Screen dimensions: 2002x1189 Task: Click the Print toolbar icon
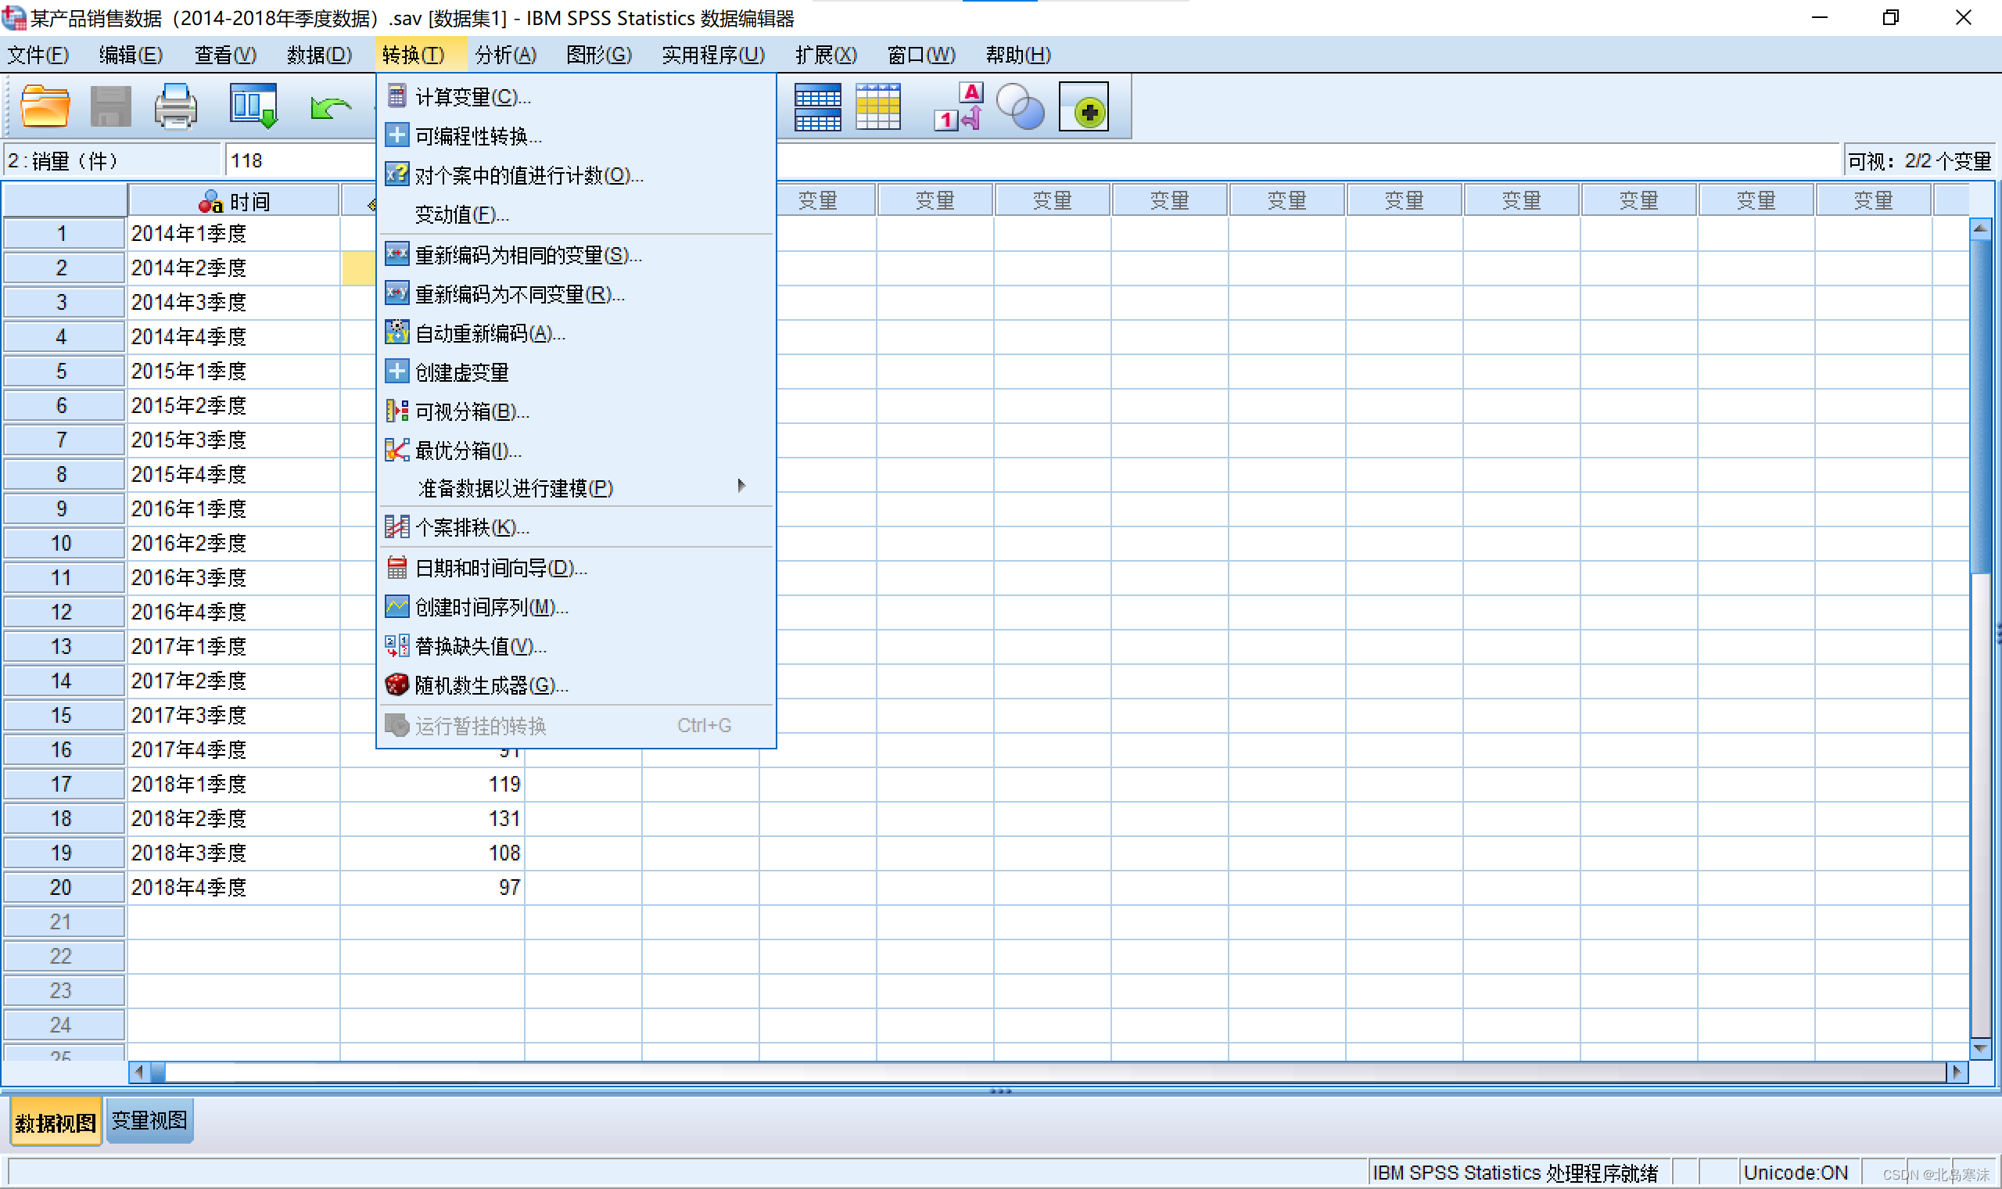(175, 106)
